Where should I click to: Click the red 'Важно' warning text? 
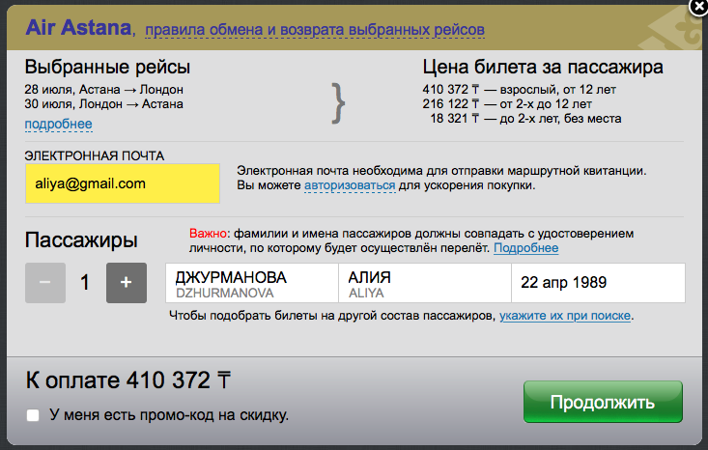point(208,234)
